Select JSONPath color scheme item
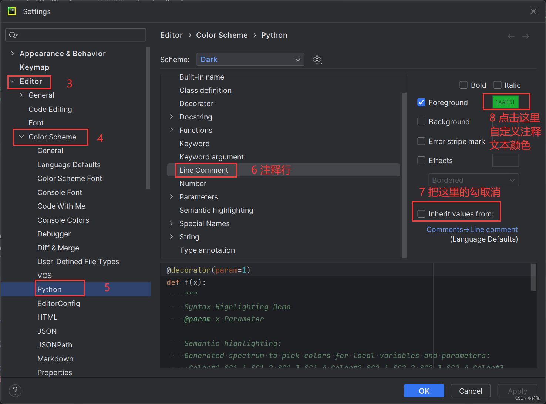The height and width of the screenshot is (404, 546). pyautogui.click(x=55, y=345)
